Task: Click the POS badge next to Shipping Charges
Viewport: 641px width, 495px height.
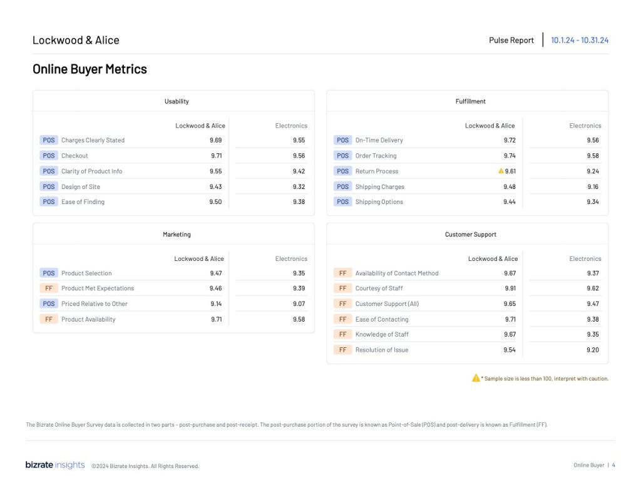Action: click(342, 187)
